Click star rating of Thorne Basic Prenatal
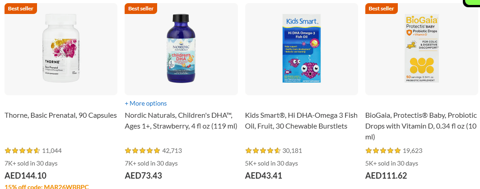 coord(22,151)
